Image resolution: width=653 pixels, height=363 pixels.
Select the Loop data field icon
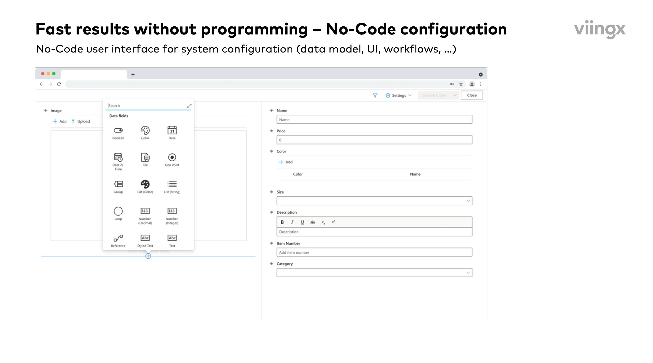tap(118, 211)
